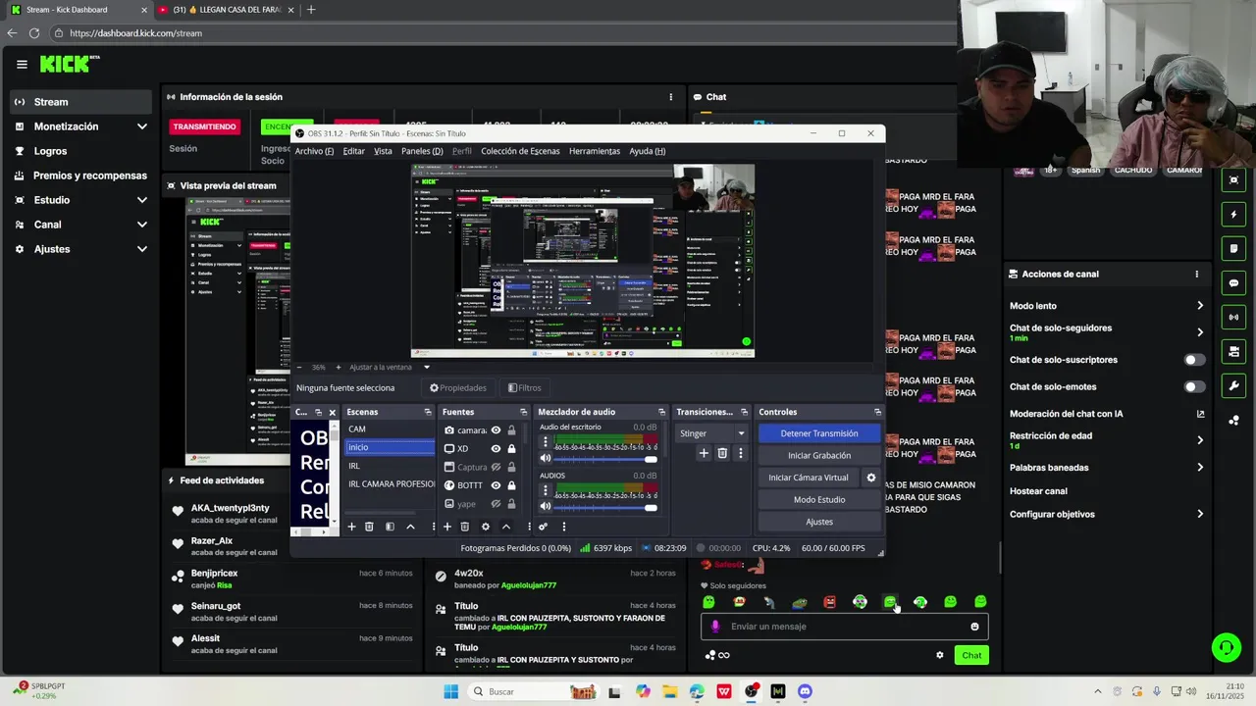The image size is (1256, 706).
Task: Enable Modo Estudio in OBS
Action: point(818,500)
